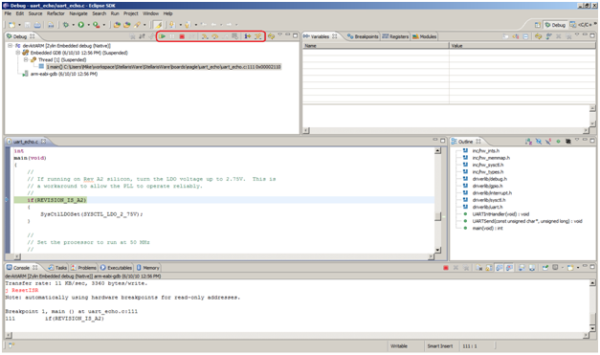Click Collapse All icon in Variables view toolbar
Screen dimensions: 600x355
(x=525, y=36)
